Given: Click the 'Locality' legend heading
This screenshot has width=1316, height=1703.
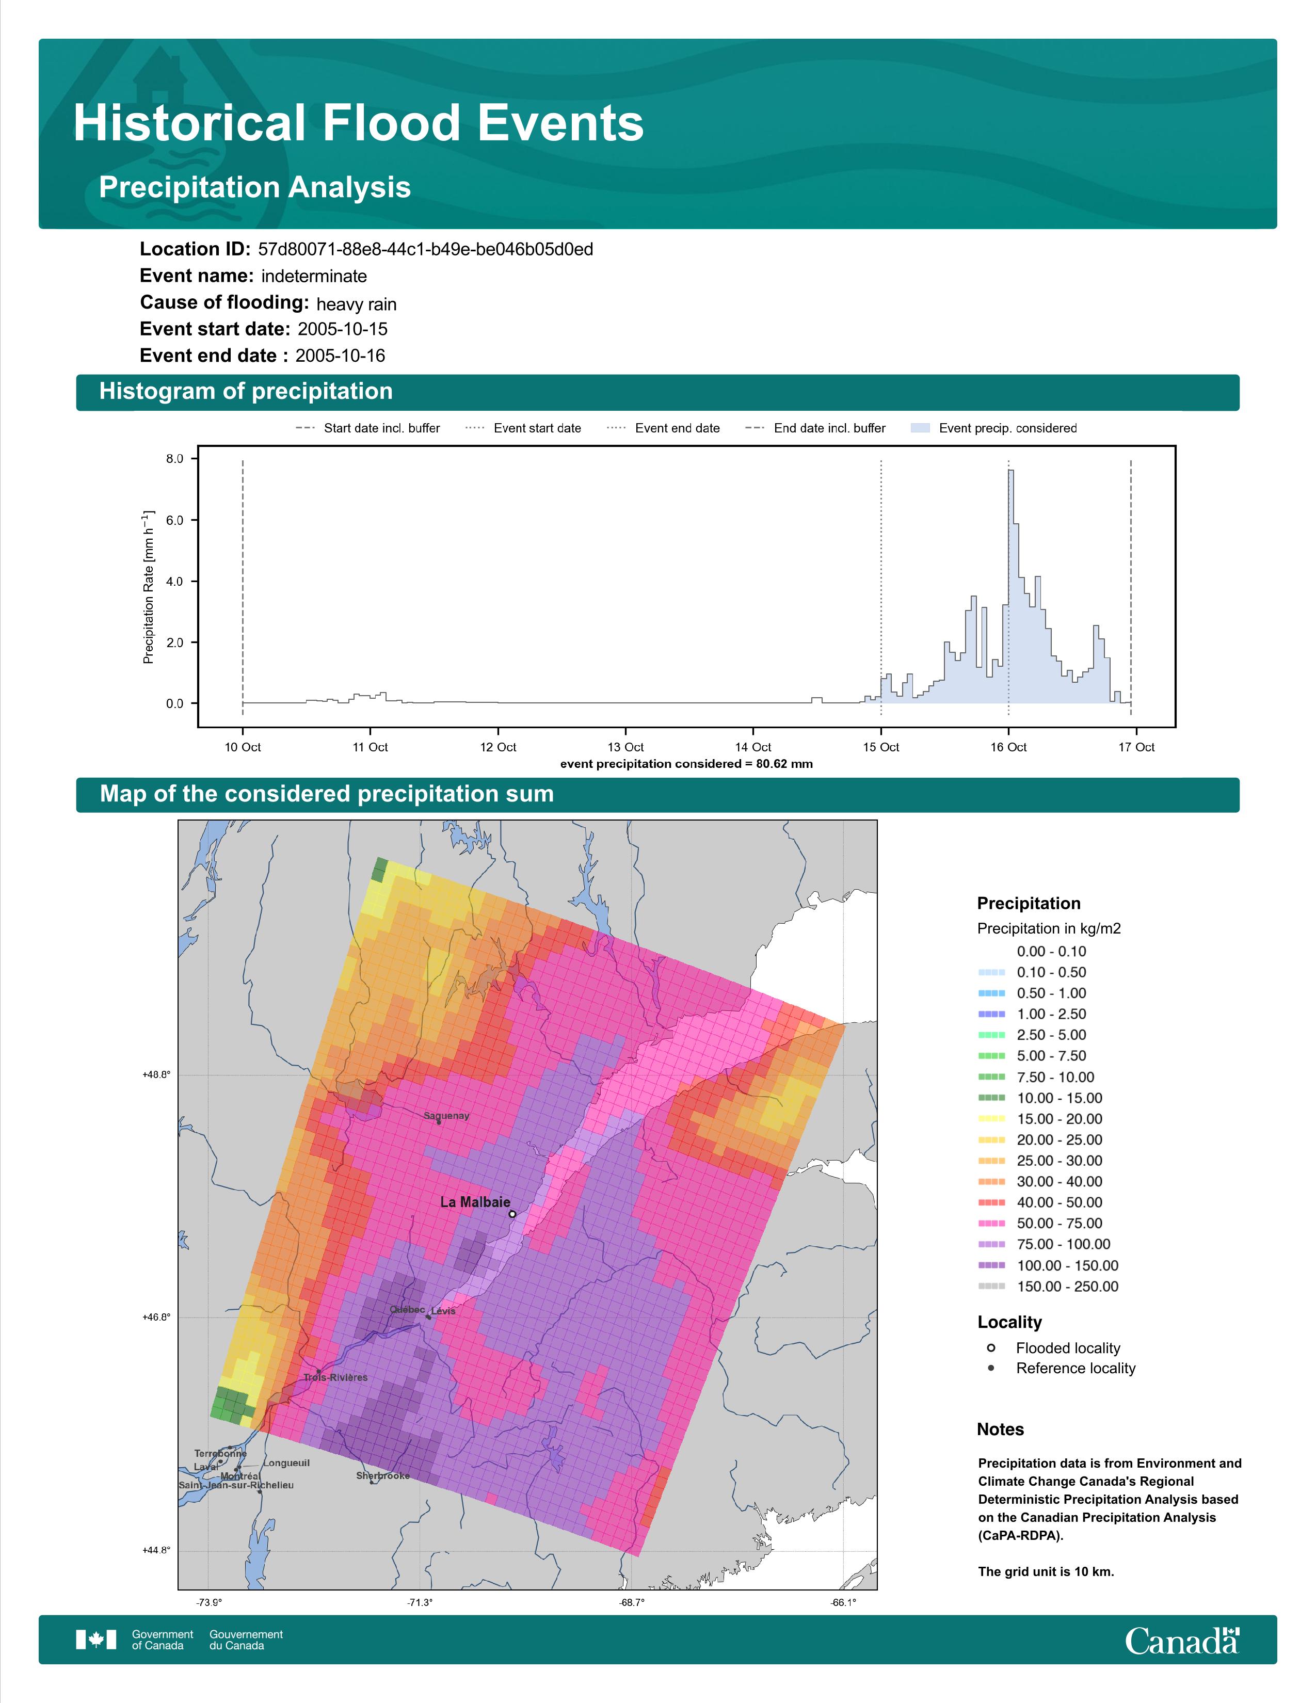Looking at the screenshot, I should coord(1009,1323).
